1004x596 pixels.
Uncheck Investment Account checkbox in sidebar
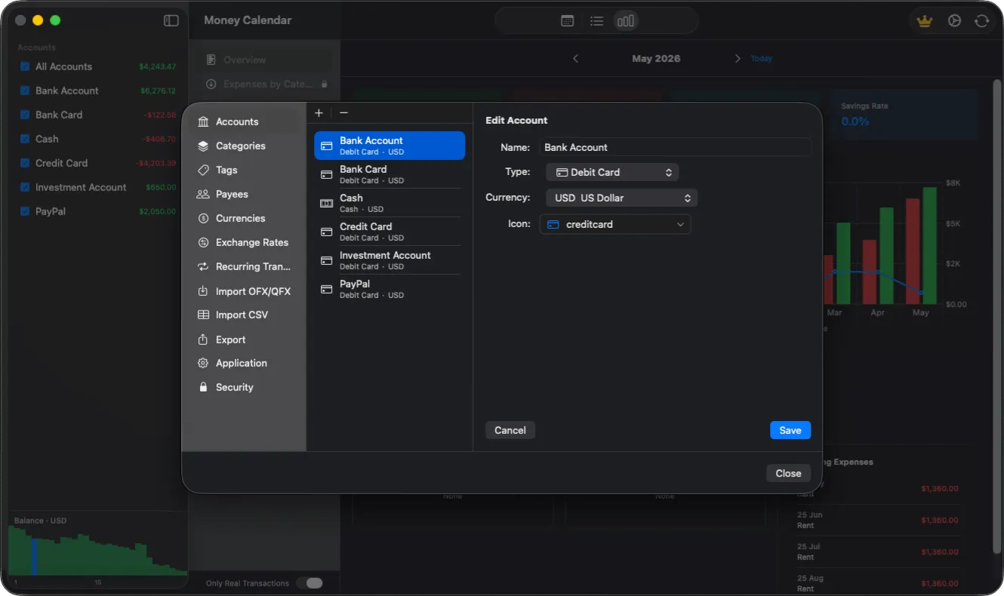click(25, 187)
